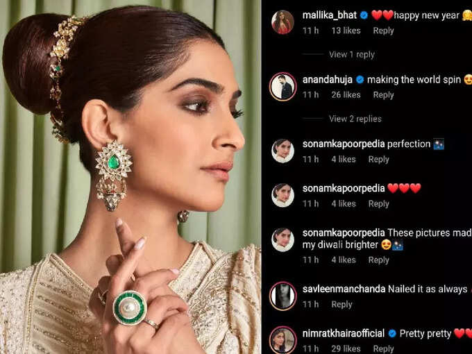This screenshot has height=354, width=472.
Task: Reply to anandahuja's 'making the world spin'
Action: pos(383,95)
